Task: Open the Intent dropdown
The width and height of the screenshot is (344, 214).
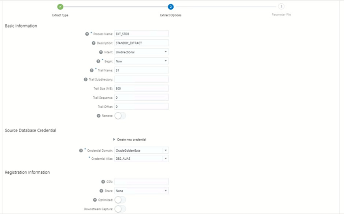Action: 141,52
